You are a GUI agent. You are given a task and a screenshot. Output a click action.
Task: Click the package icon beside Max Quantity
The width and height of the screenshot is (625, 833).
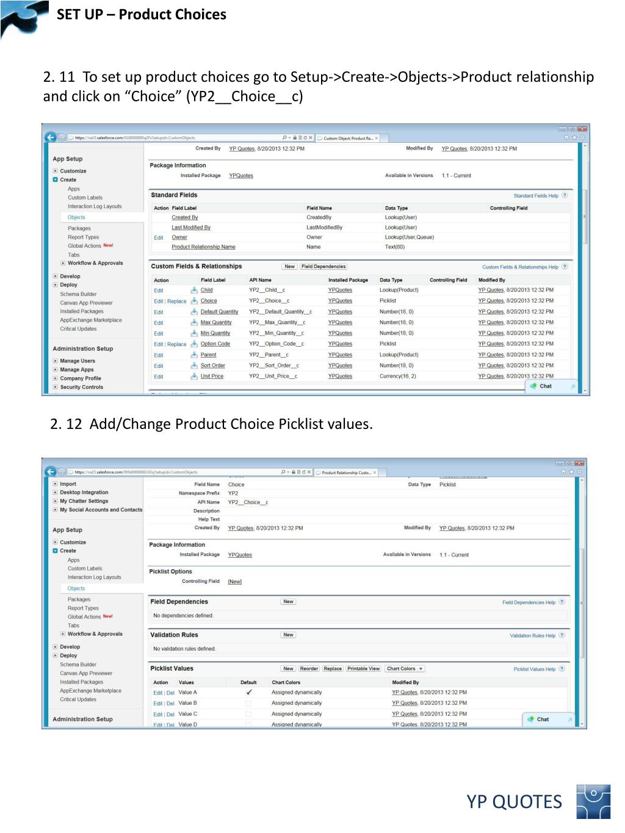(194, 323)
